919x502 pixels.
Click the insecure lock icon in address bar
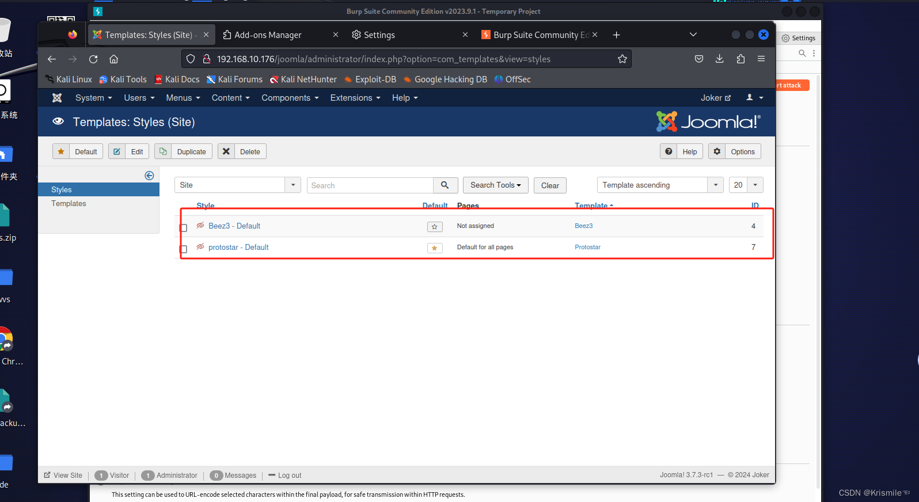click(207, 59)
